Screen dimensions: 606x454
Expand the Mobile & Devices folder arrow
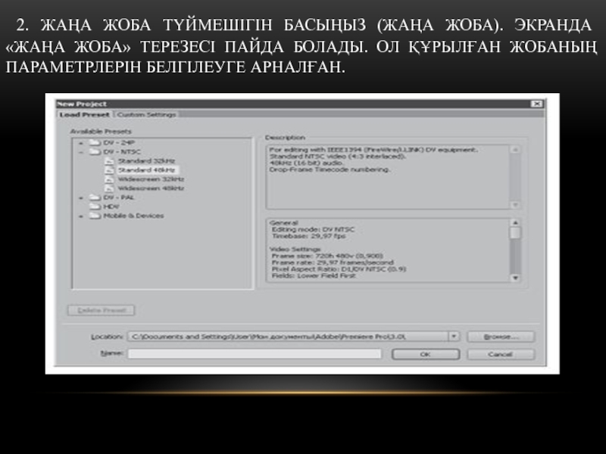[81, 216]
